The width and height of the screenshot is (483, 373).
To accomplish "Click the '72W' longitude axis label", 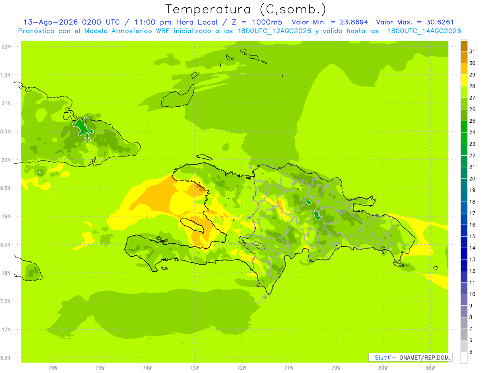I will (242, 368).
